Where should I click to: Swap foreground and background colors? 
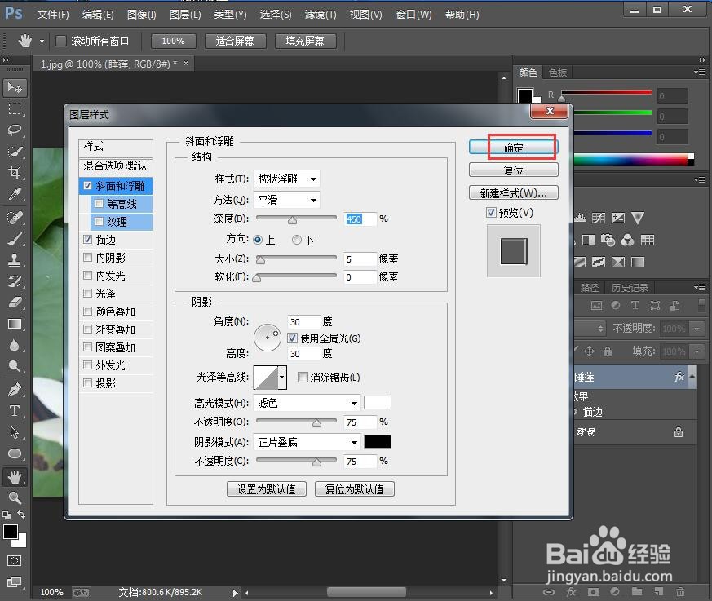point(21,515)
